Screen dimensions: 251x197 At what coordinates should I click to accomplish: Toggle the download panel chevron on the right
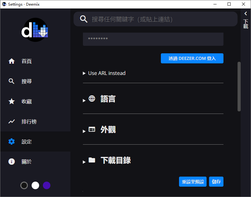point(246,14)
